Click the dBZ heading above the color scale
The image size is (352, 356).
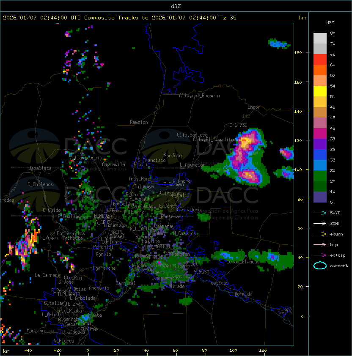click(330, 23)
